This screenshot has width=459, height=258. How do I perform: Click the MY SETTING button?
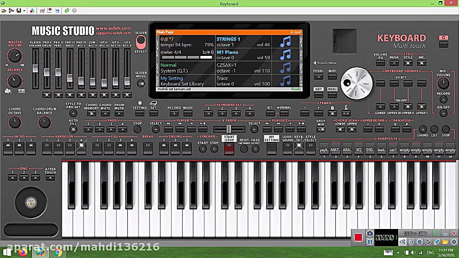point(271,148)
